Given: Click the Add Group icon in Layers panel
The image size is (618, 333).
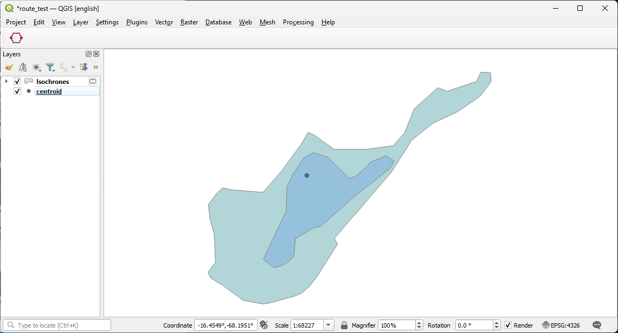Looking at the screenshot, I should coord(23,67).
